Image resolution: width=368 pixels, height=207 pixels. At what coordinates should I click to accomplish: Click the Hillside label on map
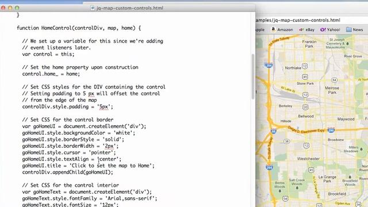[x=286, y=121]
